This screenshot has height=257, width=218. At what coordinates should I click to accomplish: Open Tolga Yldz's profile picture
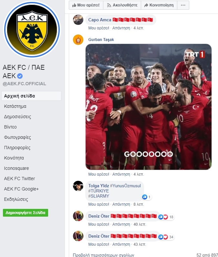(78, 186)
